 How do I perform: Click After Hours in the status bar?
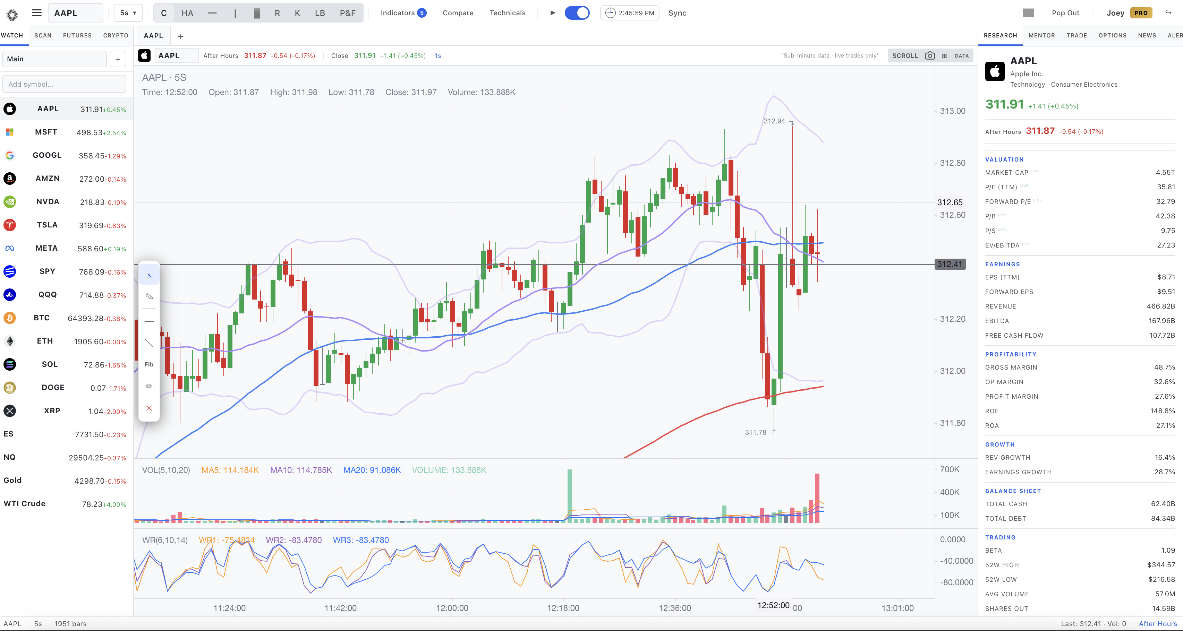[1158, 624]
